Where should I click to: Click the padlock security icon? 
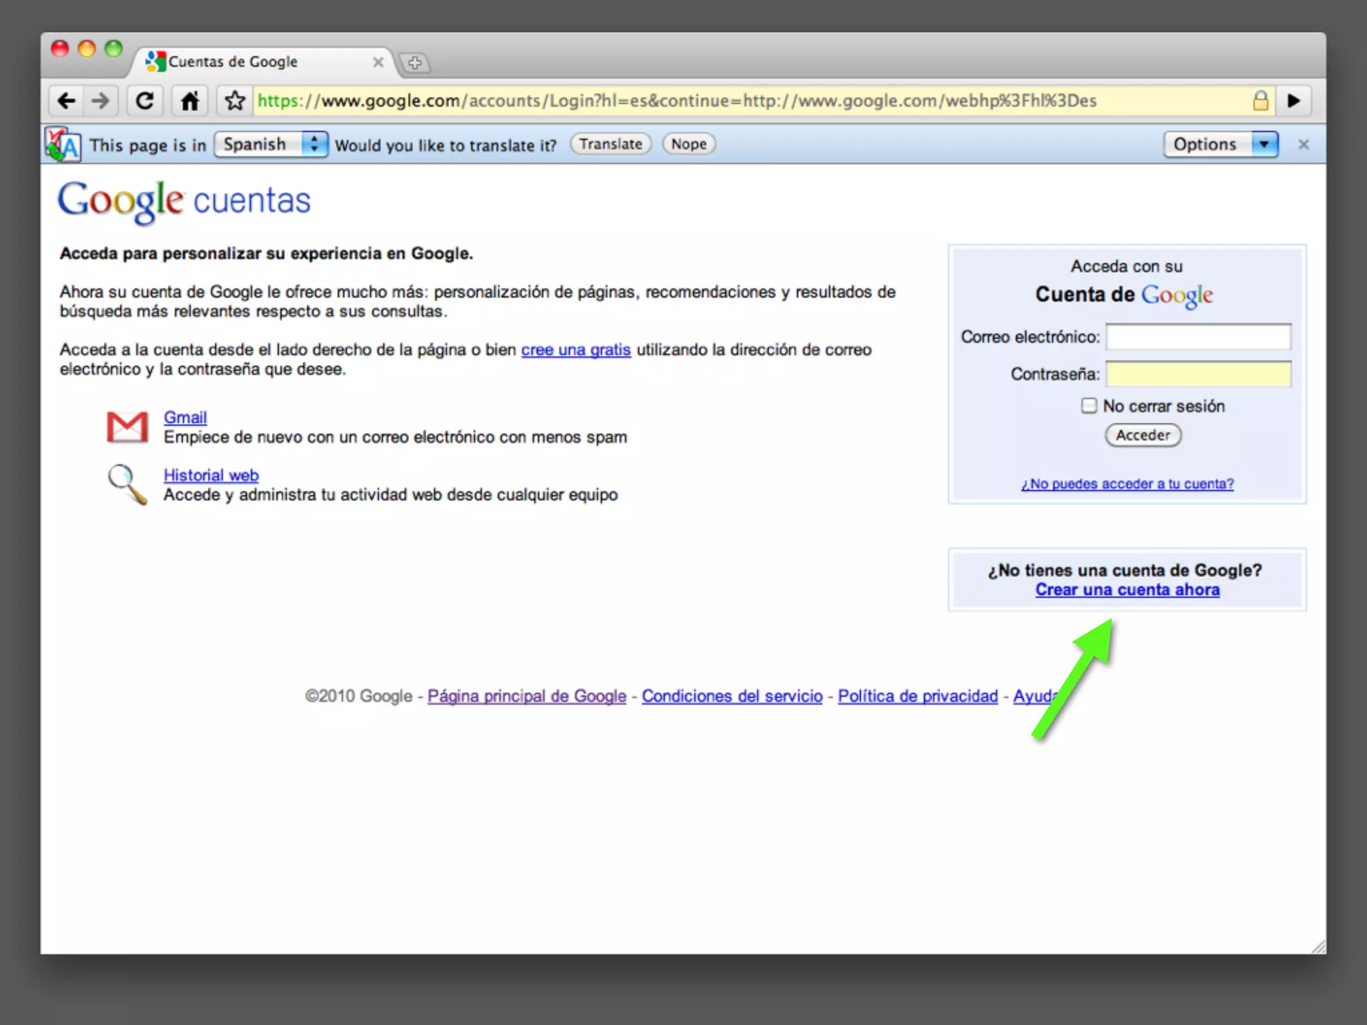1260,101
